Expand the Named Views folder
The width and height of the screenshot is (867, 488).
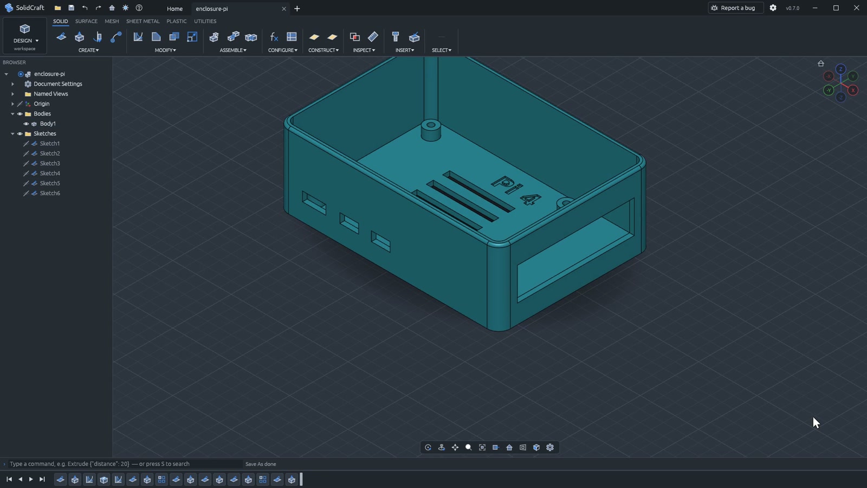click(12, 94)
